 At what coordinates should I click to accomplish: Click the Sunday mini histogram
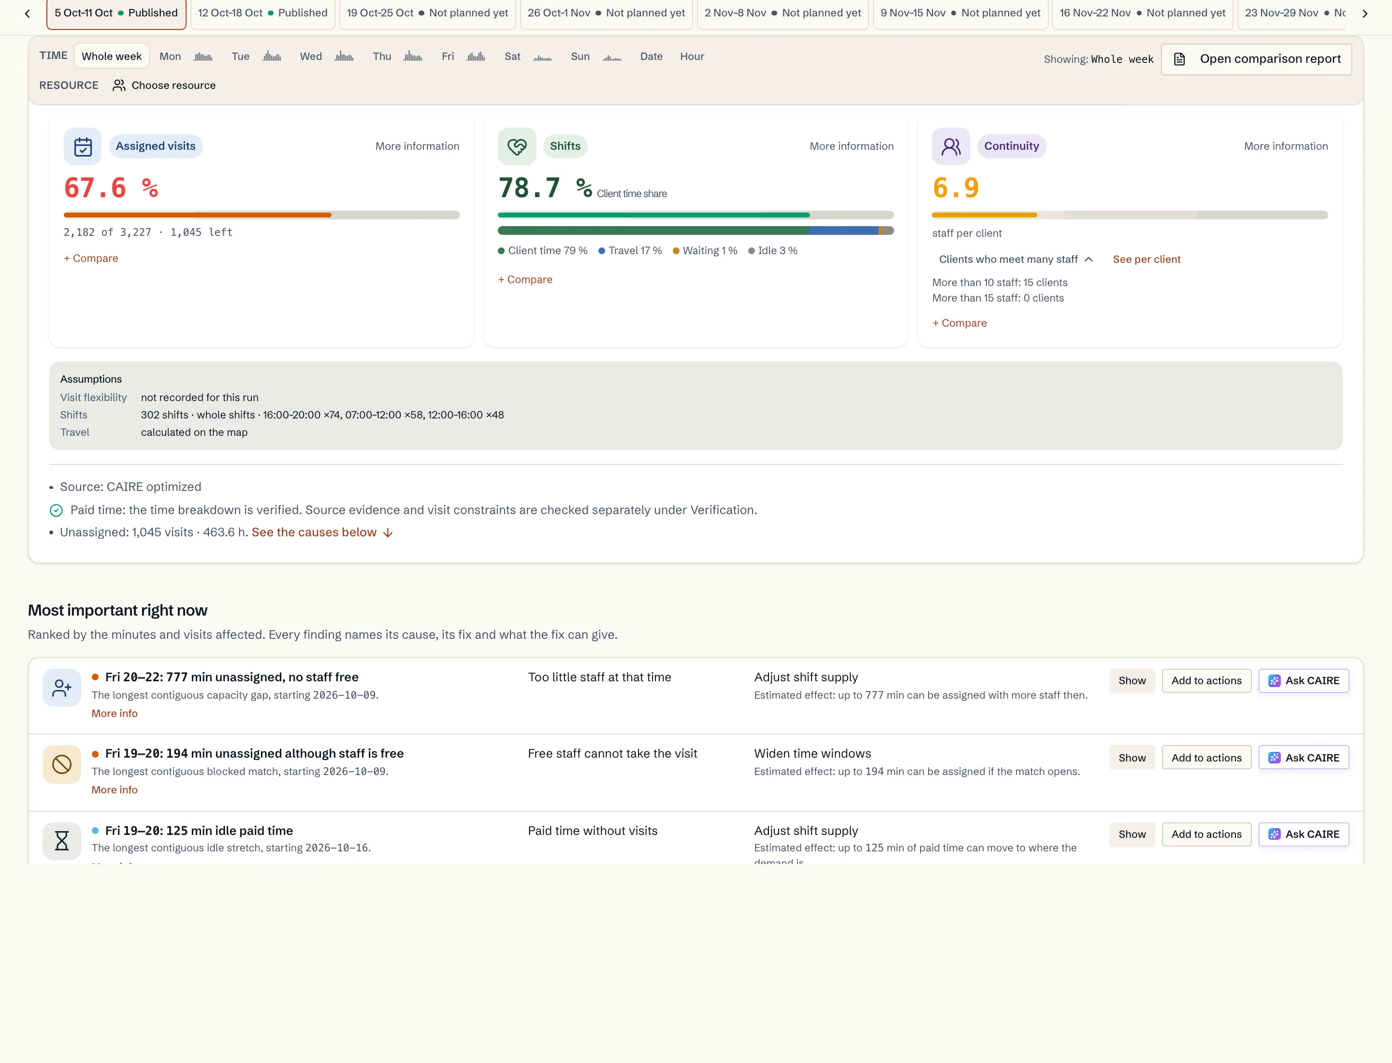coord(611,57)
